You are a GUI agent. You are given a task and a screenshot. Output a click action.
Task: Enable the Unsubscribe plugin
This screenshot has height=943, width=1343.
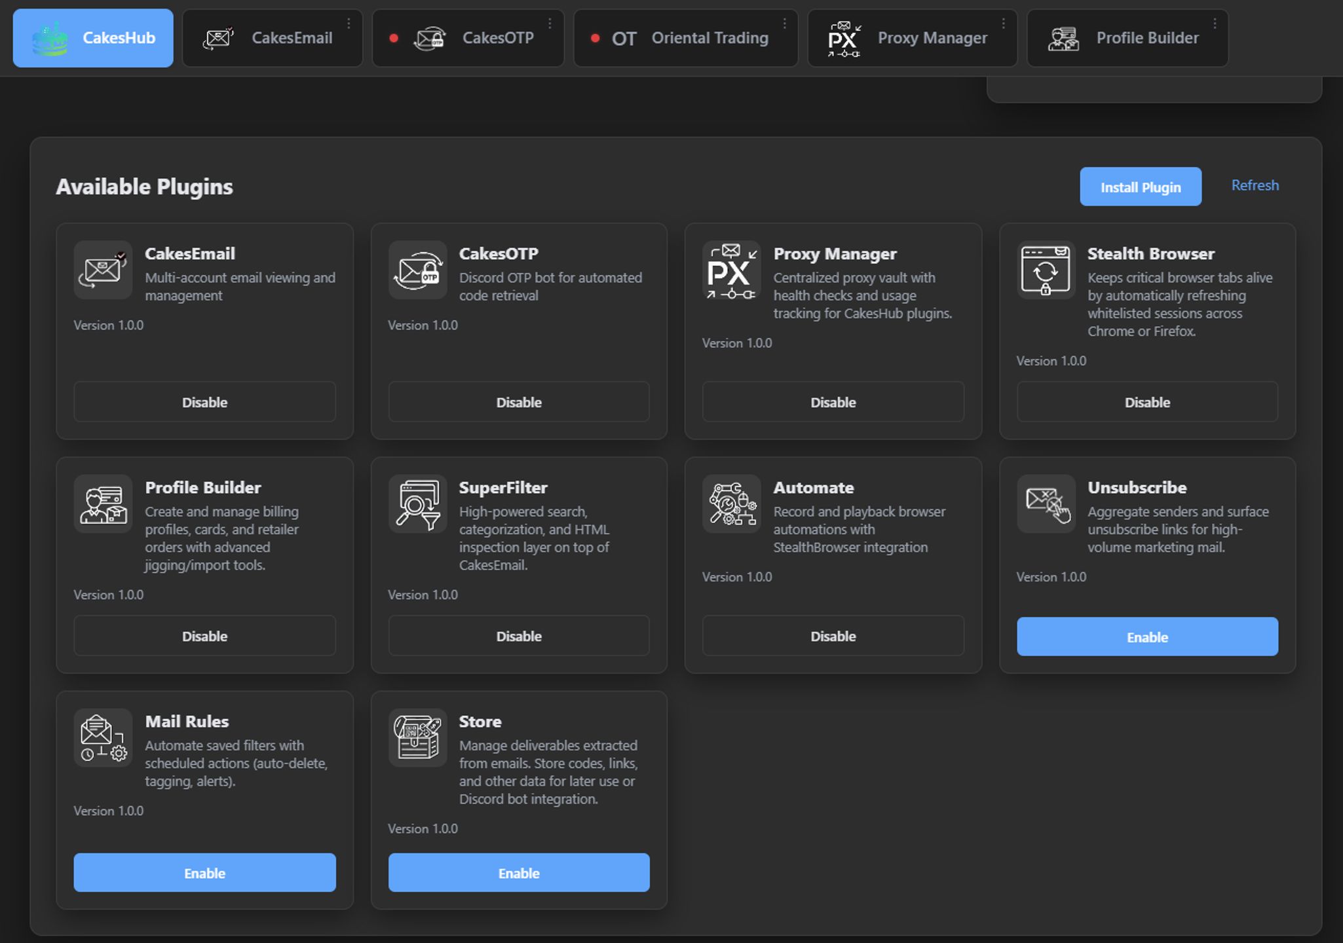[1147, 637]
